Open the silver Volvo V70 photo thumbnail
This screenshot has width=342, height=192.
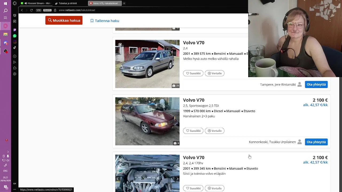tap(147, 64)
